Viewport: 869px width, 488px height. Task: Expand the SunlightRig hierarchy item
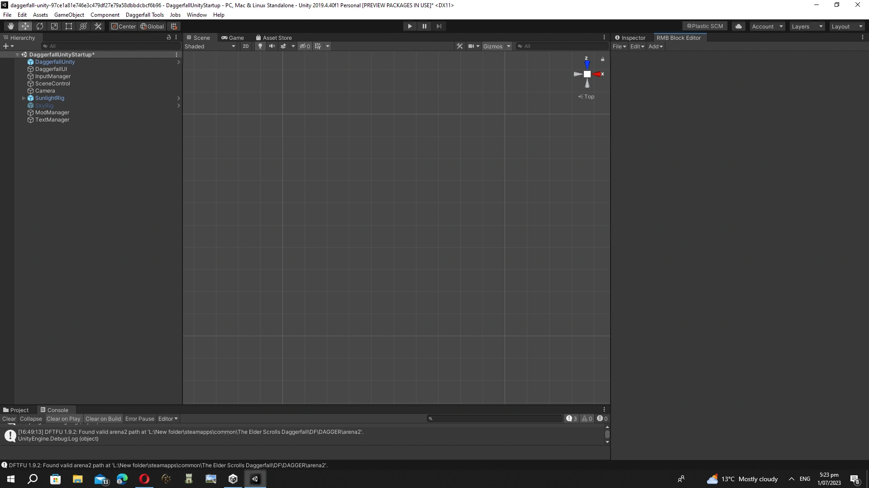point(24,98)
